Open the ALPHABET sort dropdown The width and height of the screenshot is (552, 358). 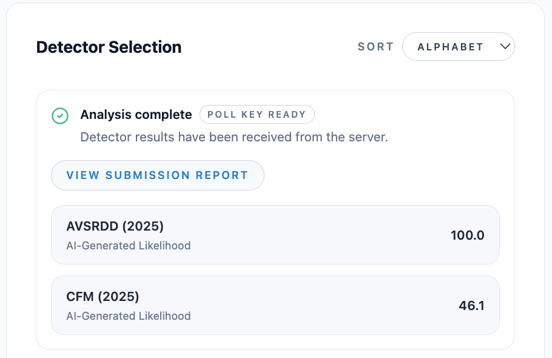tap(458, 47)
